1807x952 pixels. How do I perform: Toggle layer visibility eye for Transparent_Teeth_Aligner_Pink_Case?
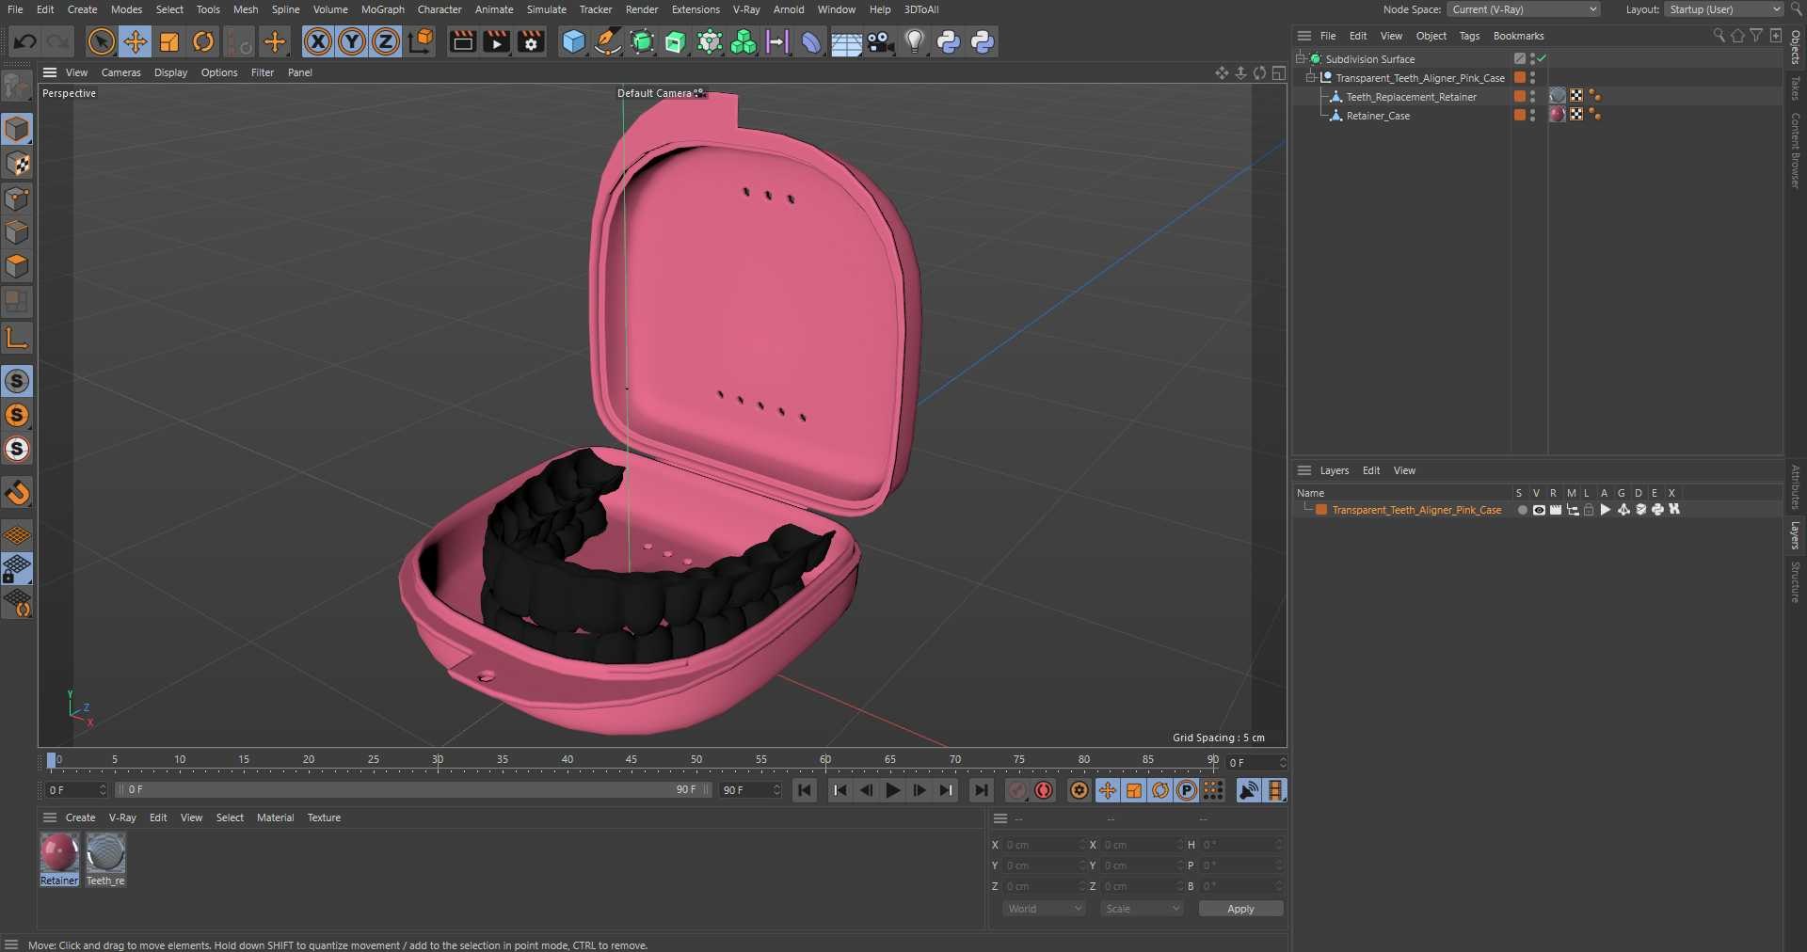1539,510
